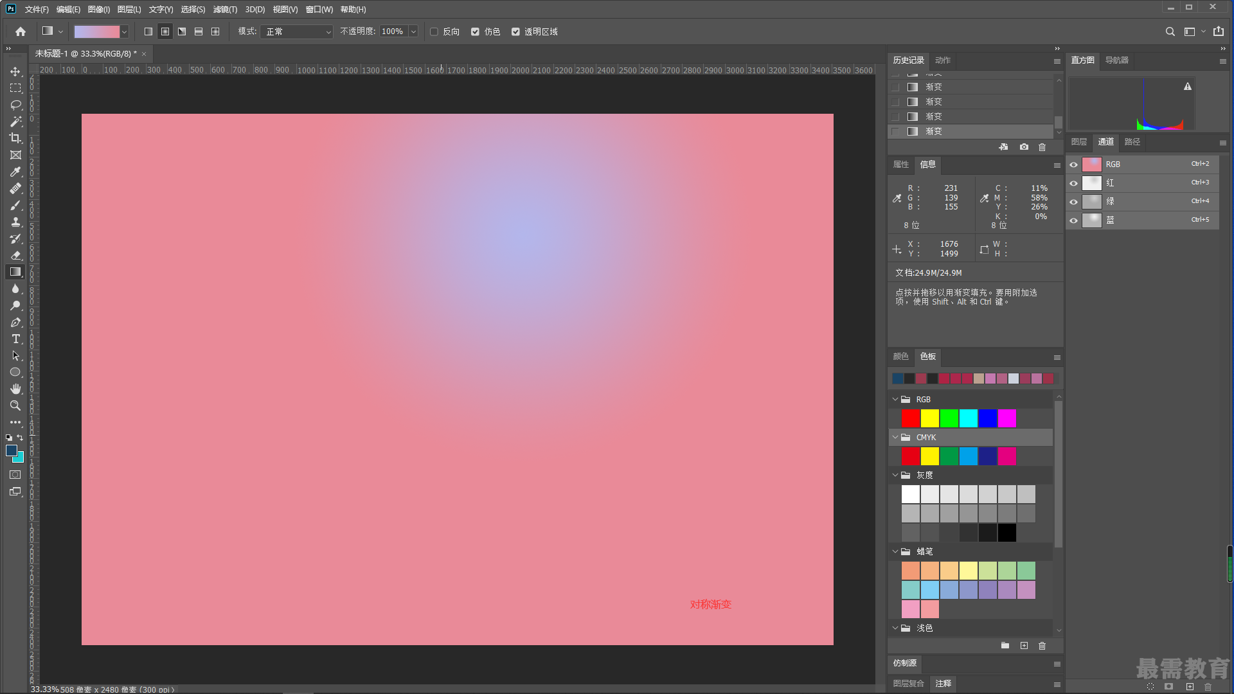This screenshot has width=1234, height=694.
Task: Toggle Quick Mask mode icon
Action: (15, 474)
